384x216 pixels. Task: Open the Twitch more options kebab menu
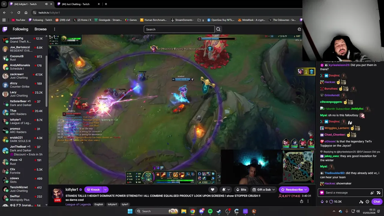pyautogui.click(x=55, y=29)
